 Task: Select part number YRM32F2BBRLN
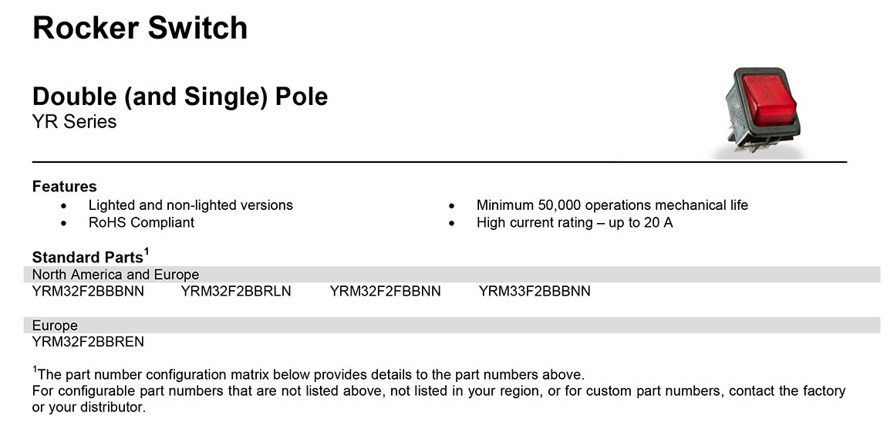click(236, 292)
